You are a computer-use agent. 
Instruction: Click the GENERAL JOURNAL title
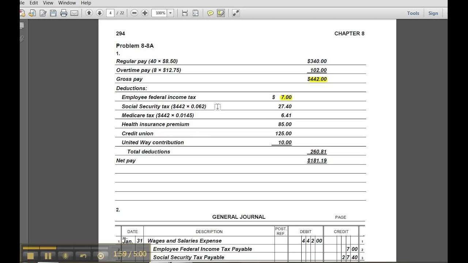click(239, 217)
